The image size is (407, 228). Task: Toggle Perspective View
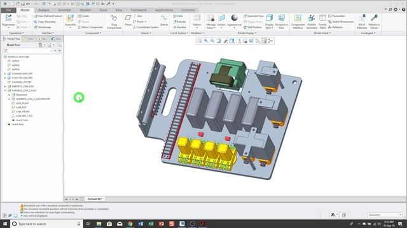(x=281, y=22)
